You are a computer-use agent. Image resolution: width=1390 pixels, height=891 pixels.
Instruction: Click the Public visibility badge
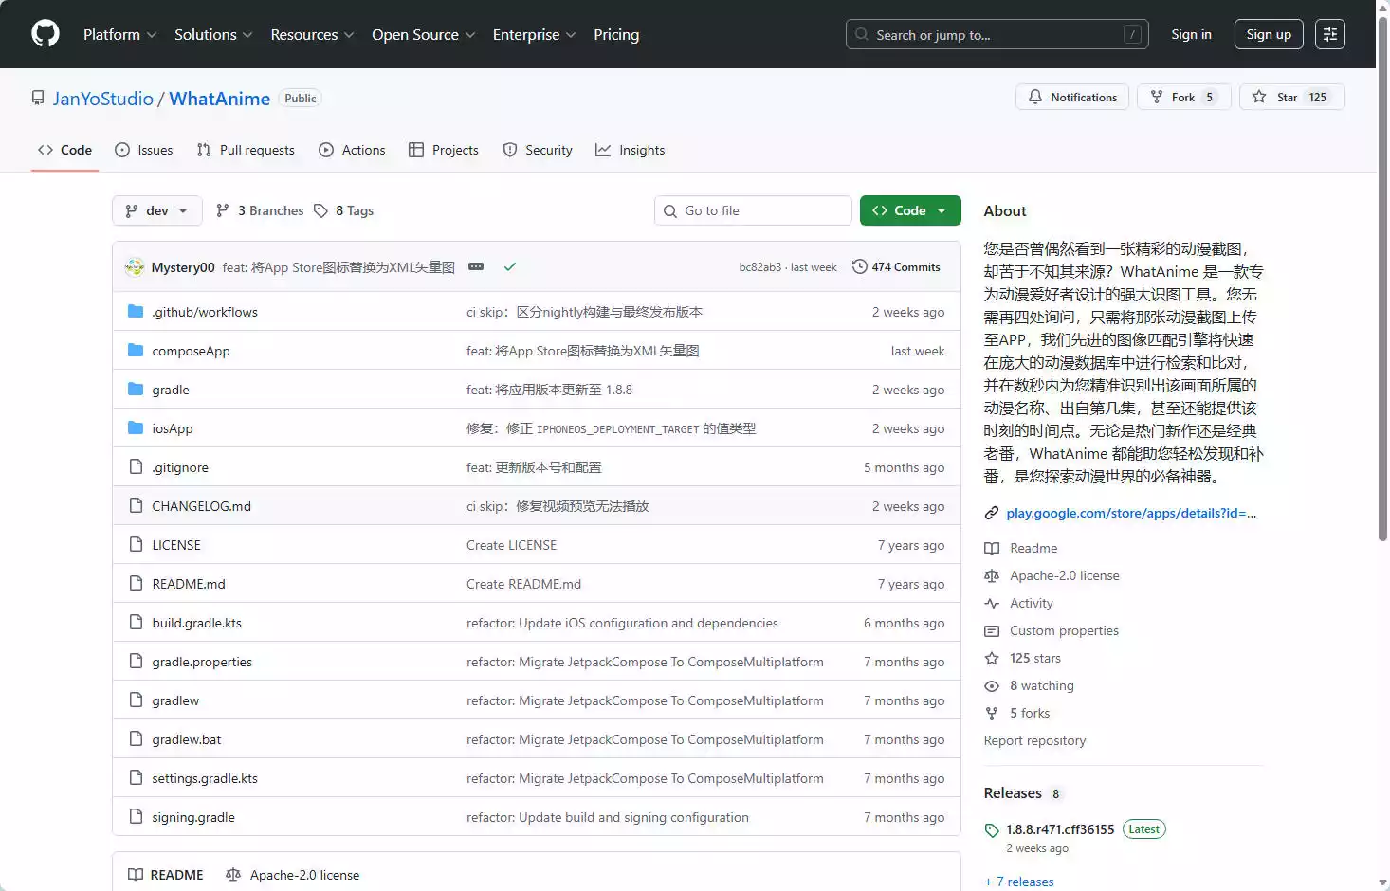click(x=300, y=99)
